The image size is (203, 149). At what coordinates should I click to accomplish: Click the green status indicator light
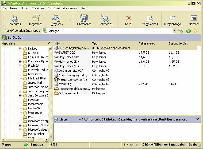(x=26, y=145)
